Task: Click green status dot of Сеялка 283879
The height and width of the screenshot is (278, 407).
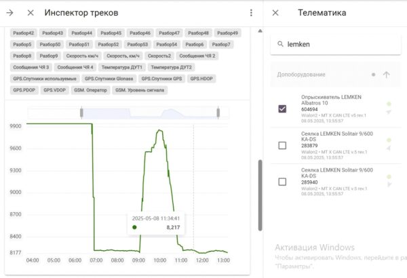Action: (x=389, y=140)
